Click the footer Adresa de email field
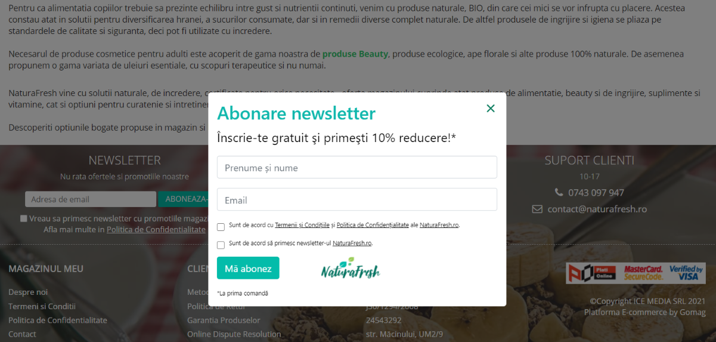Screen dimensions: 716x342 coord(91,199)
